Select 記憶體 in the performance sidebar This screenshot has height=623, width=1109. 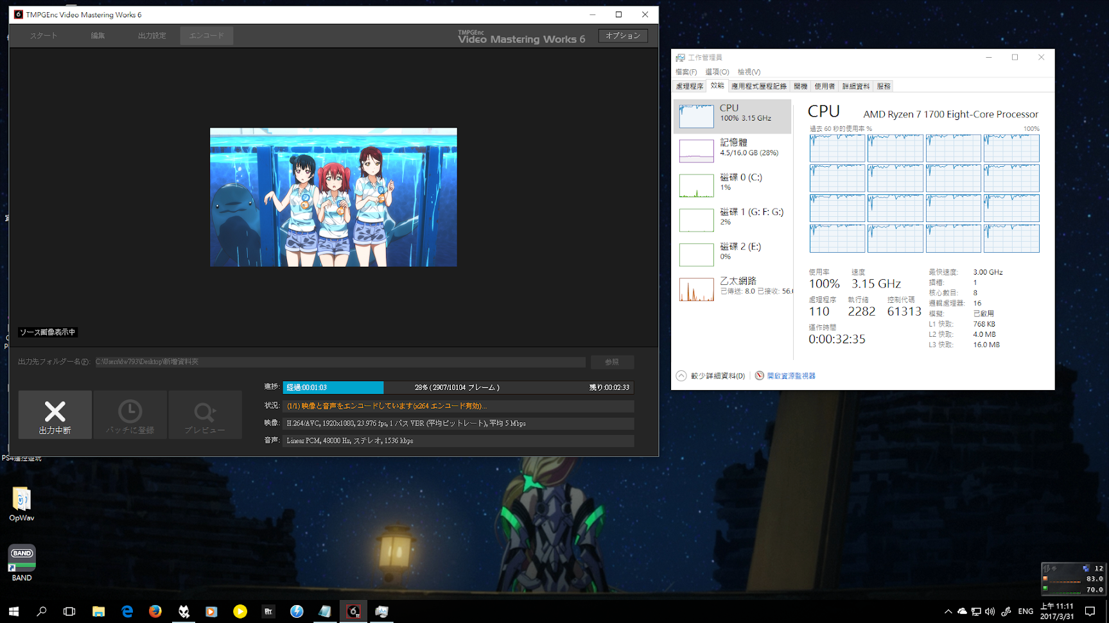click(x=732, y=148)
